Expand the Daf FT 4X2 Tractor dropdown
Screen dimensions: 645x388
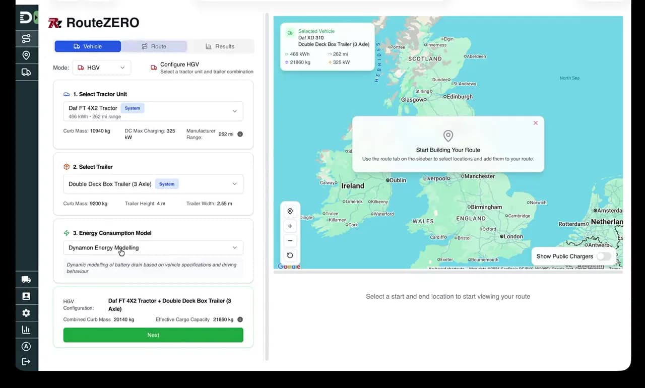[x=153, y=111]
